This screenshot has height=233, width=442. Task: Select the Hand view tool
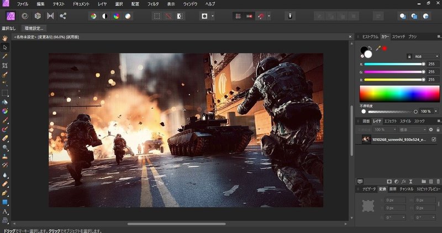[x=5, y=39]
